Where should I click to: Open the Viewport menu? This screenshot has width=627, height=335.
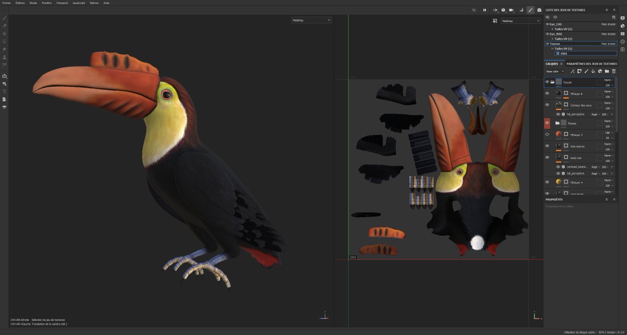62,3
